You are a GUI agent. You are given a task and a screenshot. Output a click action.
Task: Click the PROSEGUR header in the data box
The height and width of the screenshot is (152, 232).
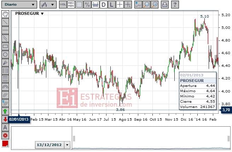tap(198, 81)
